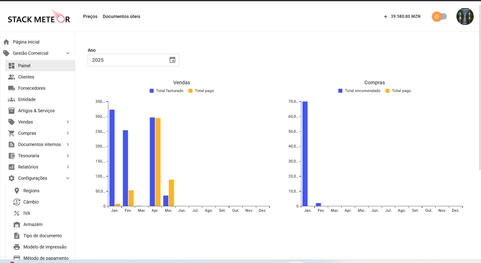Image resolution: width=481 pixels, height=263 pixels.
Task: Click the Regions location pin icon
Action: pos(17,190)
